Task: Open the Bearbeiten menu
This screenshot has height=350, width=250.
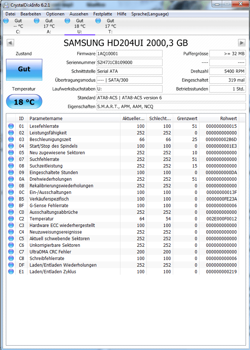Action: tap(31, 14)
